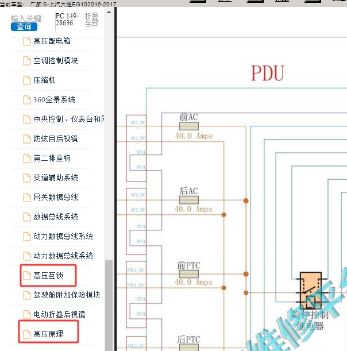The width and height of the screenshot is (347, 351).
Task: Click the document icon beside 电动折叠后视镜
Action: click(x=27, y=314)
